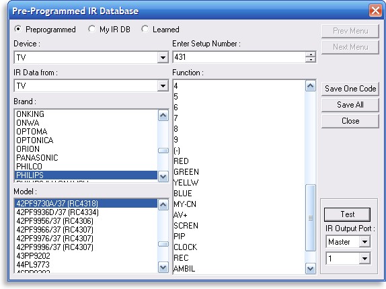
Task: Click Brand list scroll up arrow
Action: [x=163, y=116]
